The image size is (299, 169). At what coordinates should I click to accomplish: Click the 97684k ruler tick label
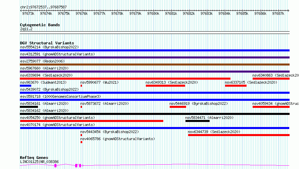pos(224,13)
